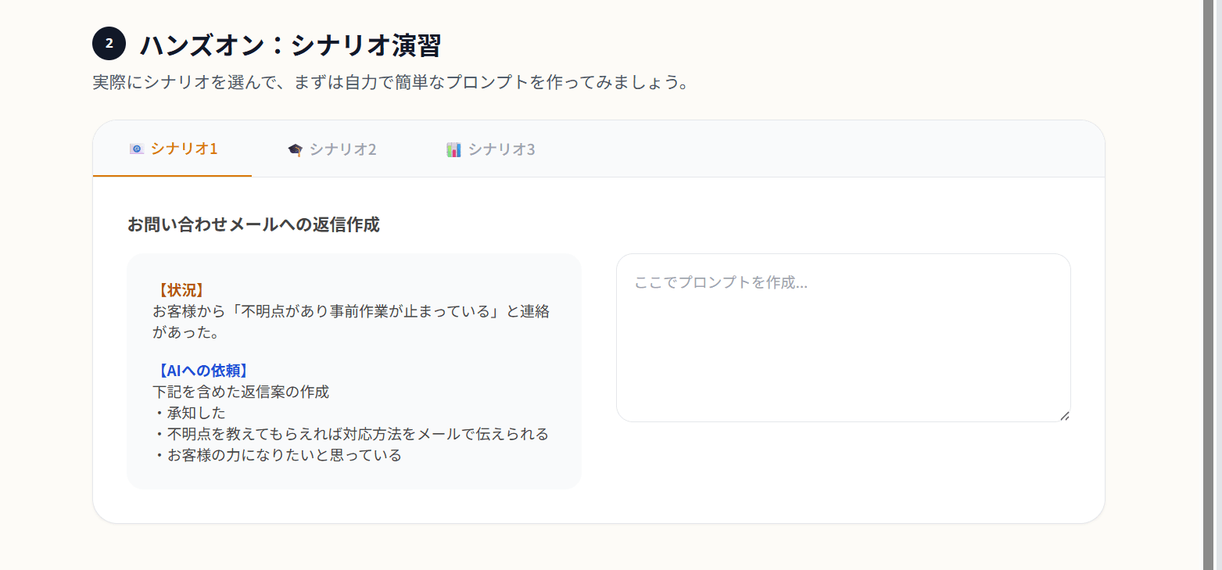1222x570 pixels.
Task: Click the email icon on シナリオ1 tab
Action: [x=137, y=149]
